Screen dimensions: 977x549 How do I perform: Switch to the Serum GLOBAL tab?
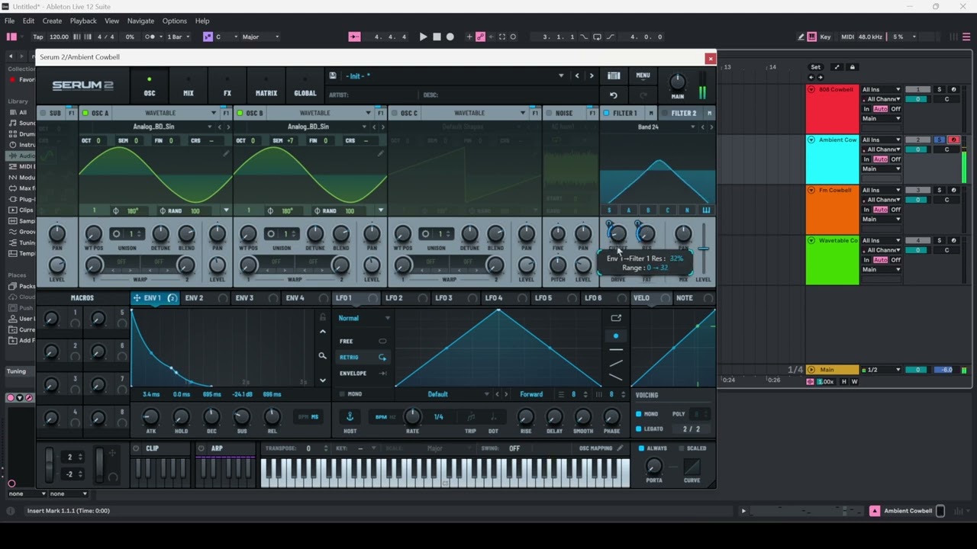tap(305, 87)
